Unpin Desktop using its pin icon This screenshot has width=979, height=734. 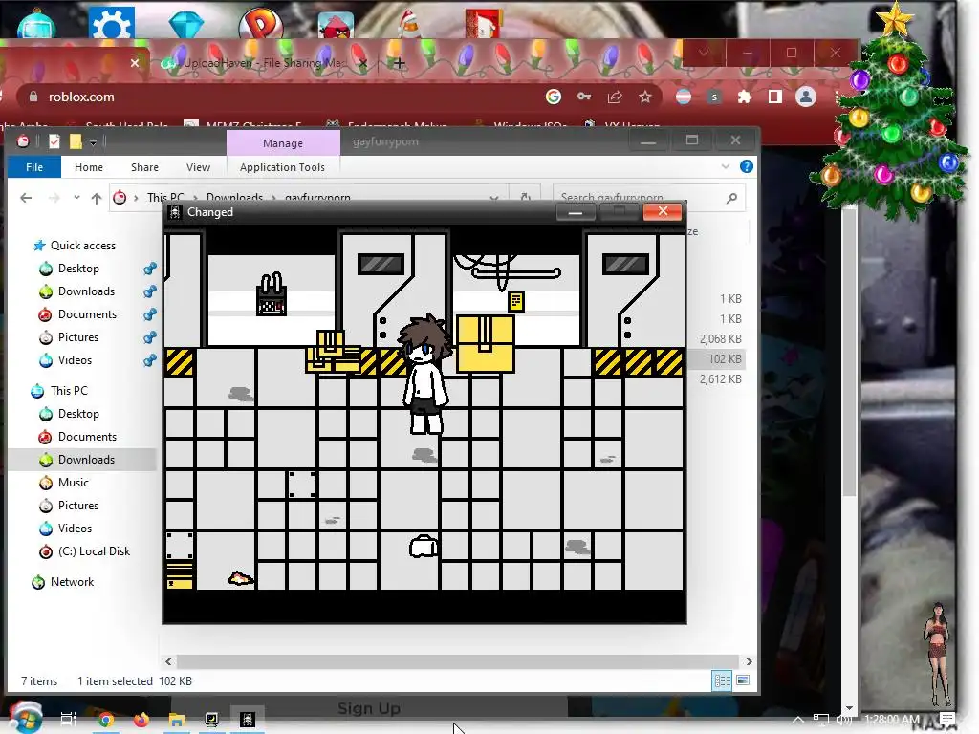150,269
